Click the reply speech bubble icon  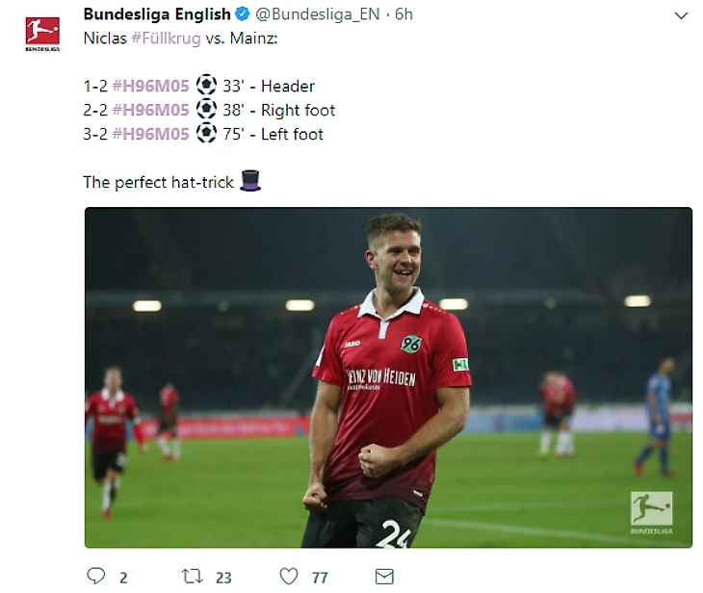coord(95,576)
